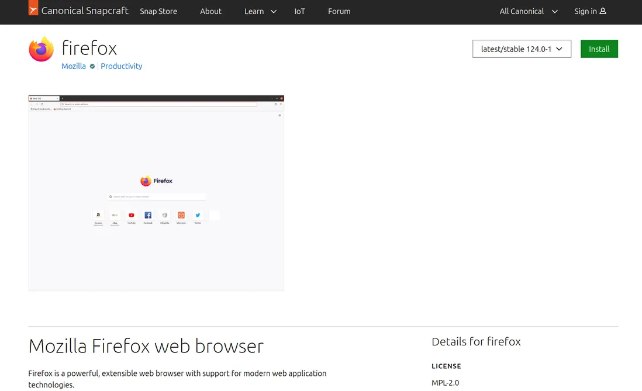The image size is (642, 391).
Task: Open the IoT page
Action: [300, 12]
